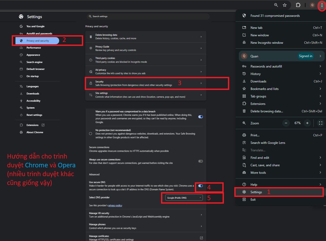Open Ad privacy settings row

coord(146,72)
